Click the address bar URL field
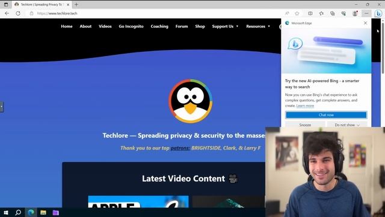Screen dimensions: 385x217 tap(157, 13)
